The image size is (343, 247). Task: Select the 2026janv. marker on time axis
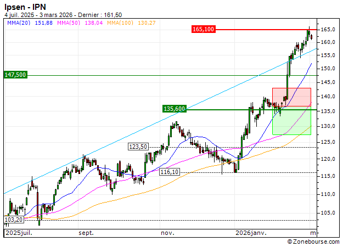click(x=251, y=233)
